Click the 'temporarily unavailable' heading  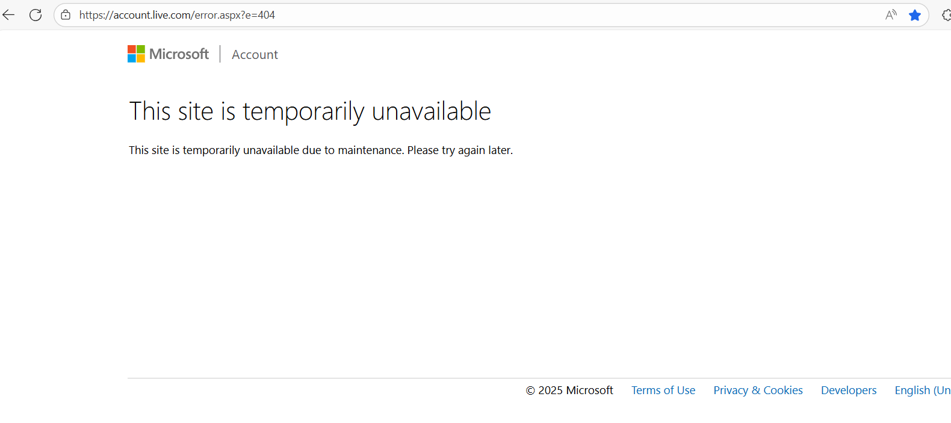pos(310,111)
